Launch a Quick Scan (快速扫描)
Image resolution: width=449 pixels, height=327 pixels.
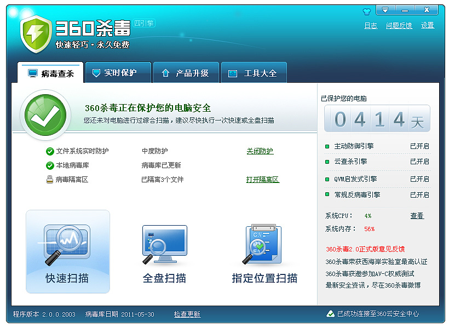point(67,251)
